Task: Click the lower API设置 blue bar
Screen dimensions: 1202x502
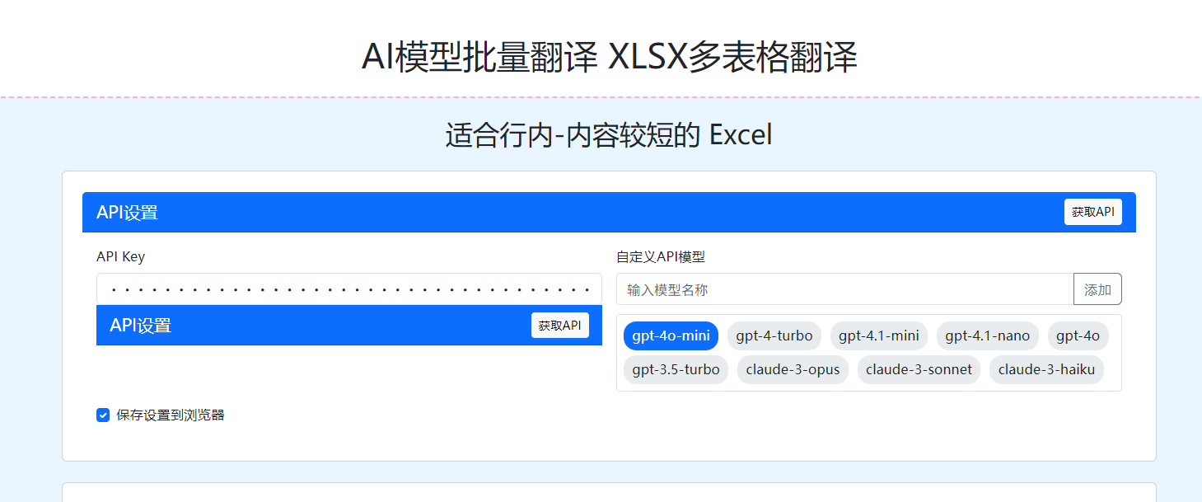Action: tap(349, 326)
